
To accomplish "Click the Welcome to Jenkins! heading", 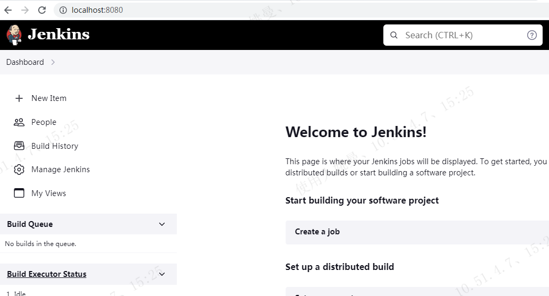I will tap(356, 132).
